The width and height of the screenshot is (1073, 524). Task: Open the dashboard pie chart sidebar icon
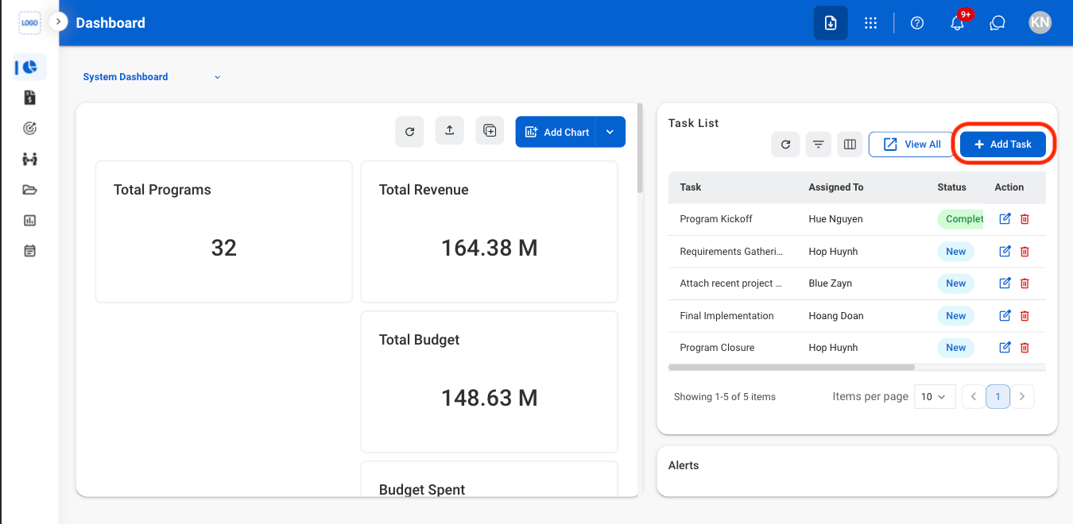coord(29,67)
